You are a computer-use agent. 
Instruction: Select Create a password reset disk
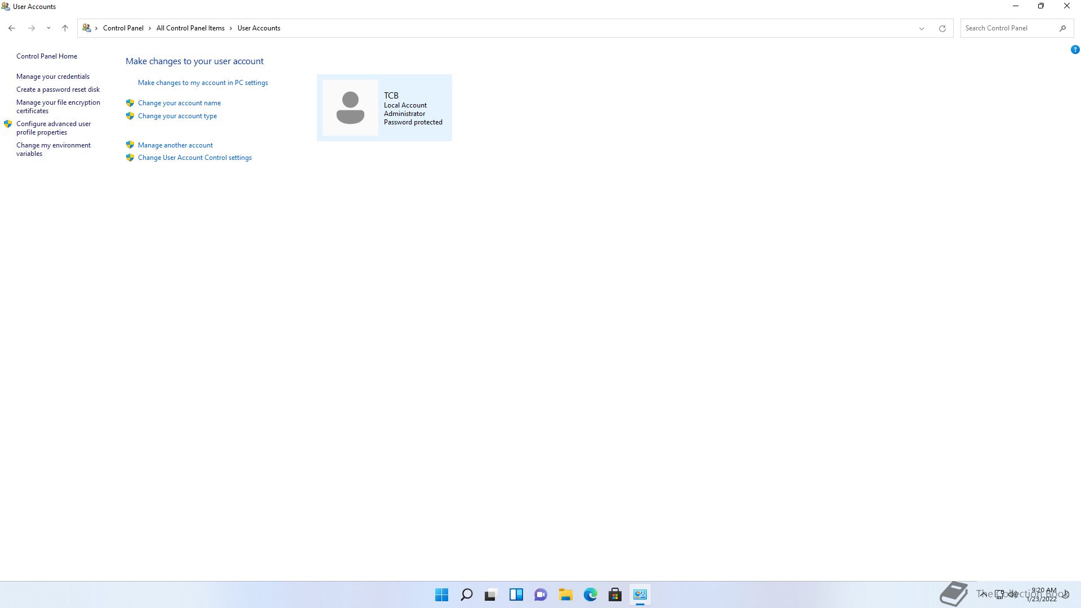pos(58,90)
